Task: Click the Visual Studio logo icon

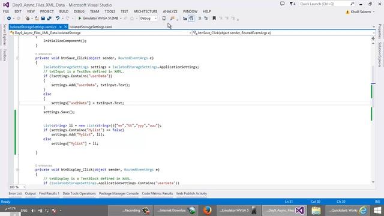Action: click(x=6, y=5)
